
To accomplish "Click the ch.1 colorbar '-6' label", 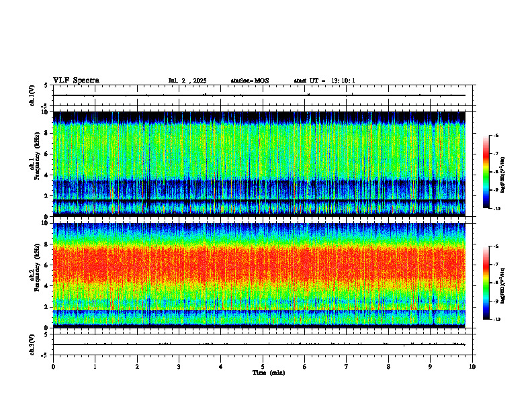I will (x=496, y=135).
